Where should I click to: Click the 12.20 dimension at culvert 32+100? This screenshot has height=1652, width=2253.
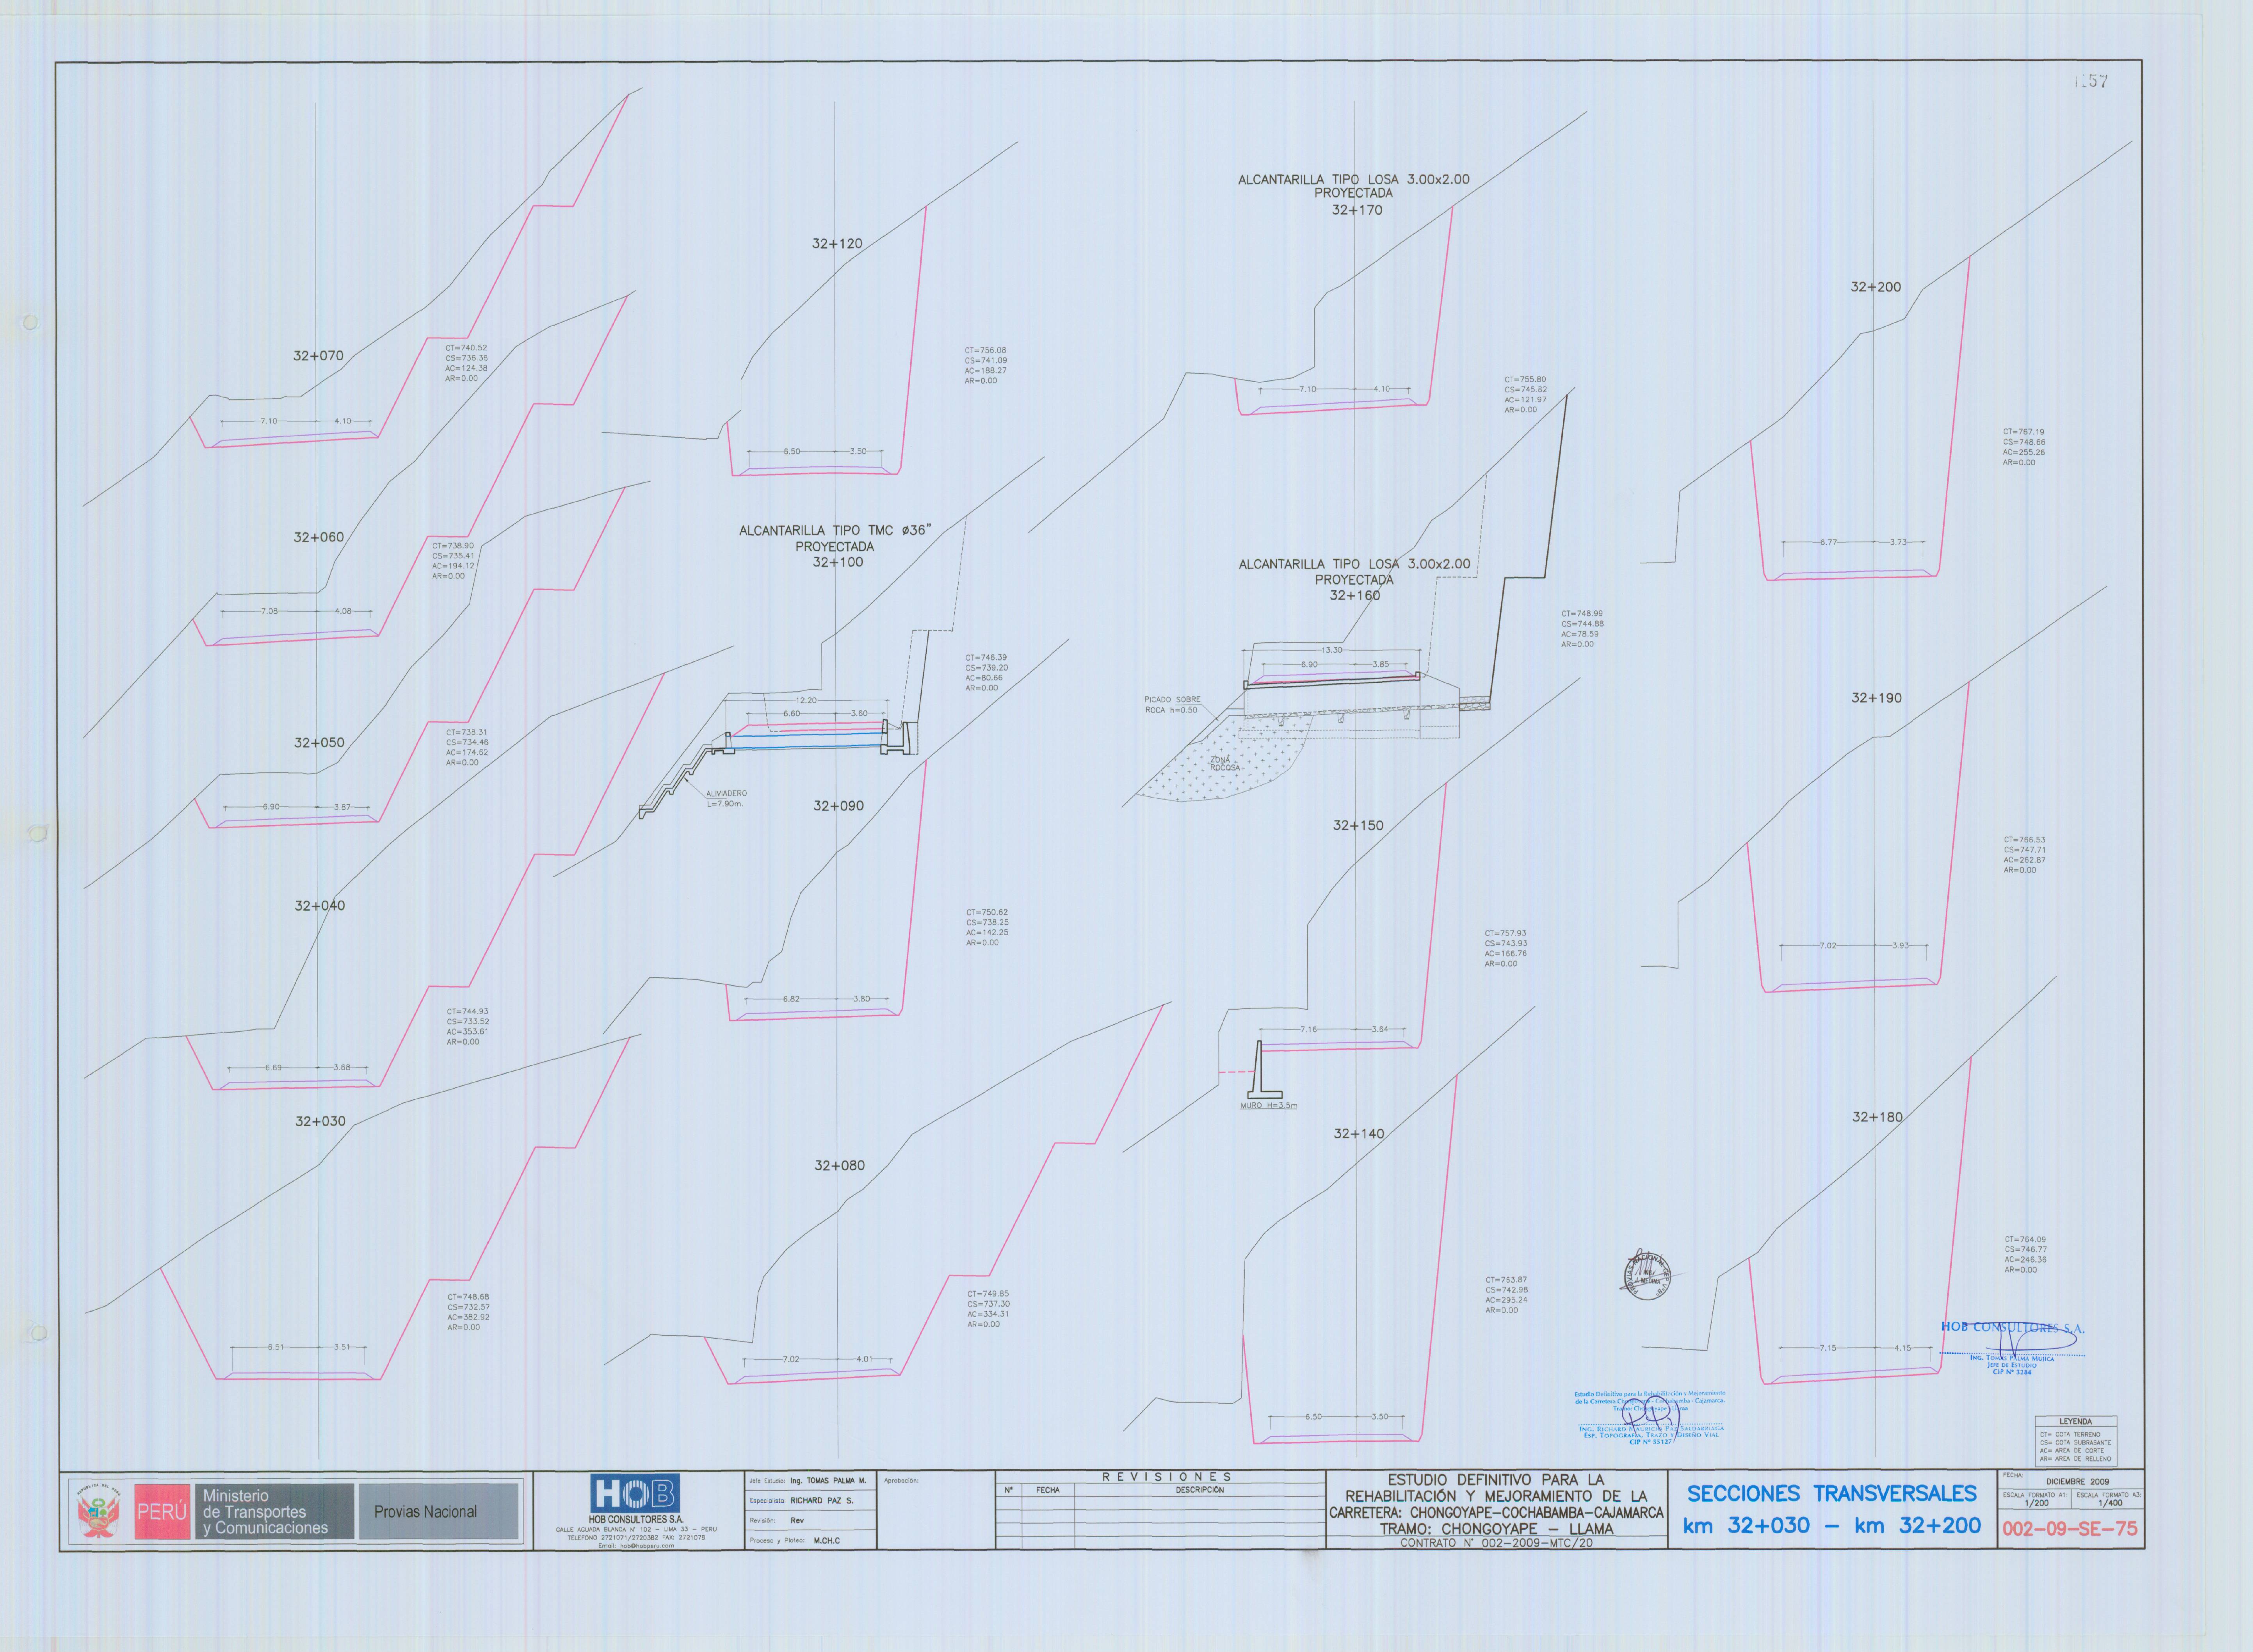(x=806, y=701)
